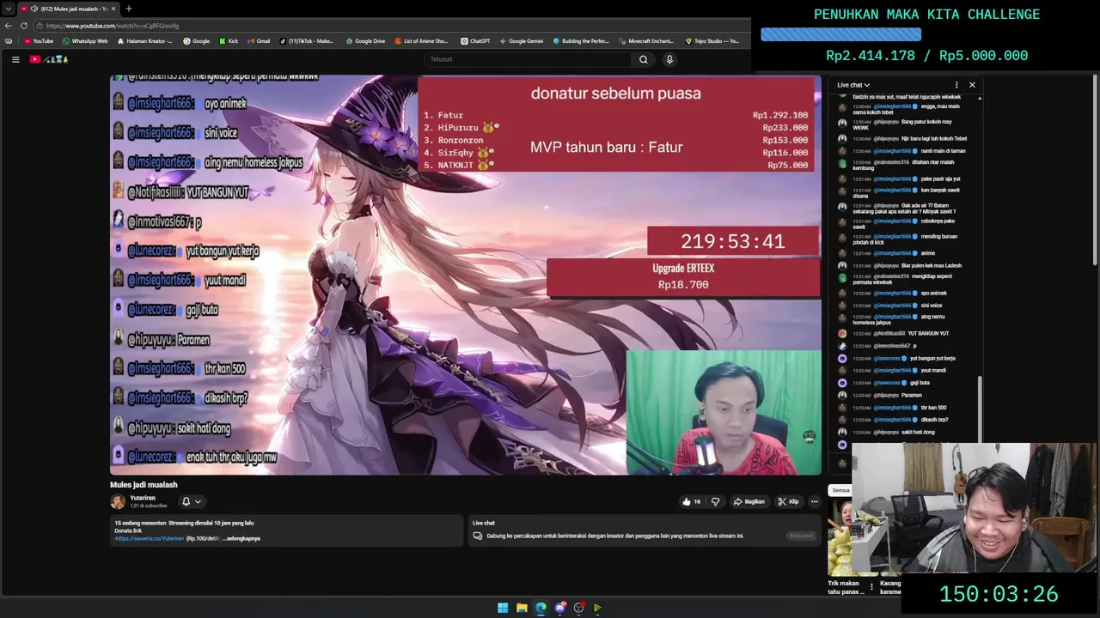
Task: Click live chat scroll-up arrow
Action: tap(980, 98)
